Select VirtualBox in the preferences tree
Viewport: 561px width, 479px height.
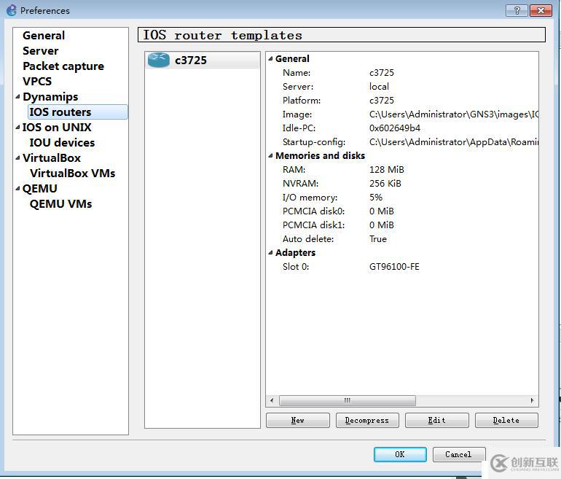pyautogui.click(x=52, y=158)
